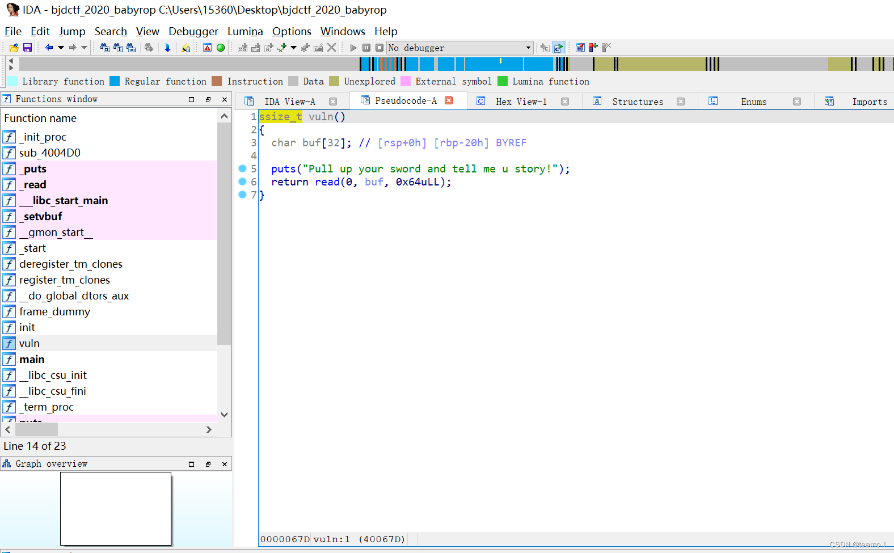Open the forward-history dropdown arrow
This screenshot has width=894, height=553.
[x=85, y=48]
